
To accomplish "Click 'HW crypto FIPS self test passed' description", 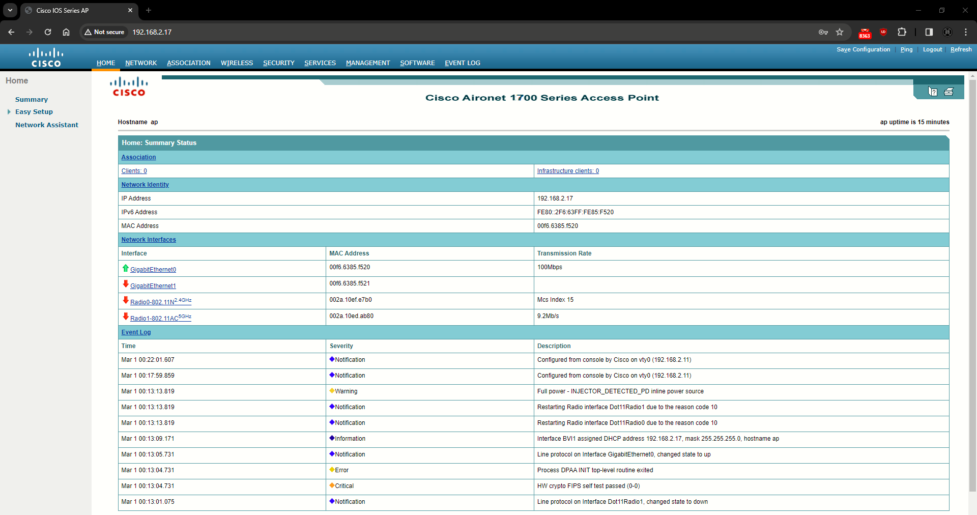I will pos(589,486).
